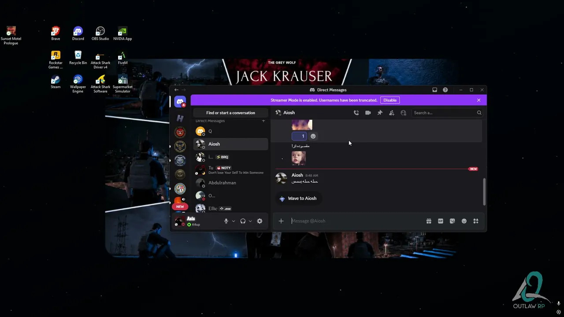
Task: Click the search field in the chat header
Action: (x=447, y=113)
